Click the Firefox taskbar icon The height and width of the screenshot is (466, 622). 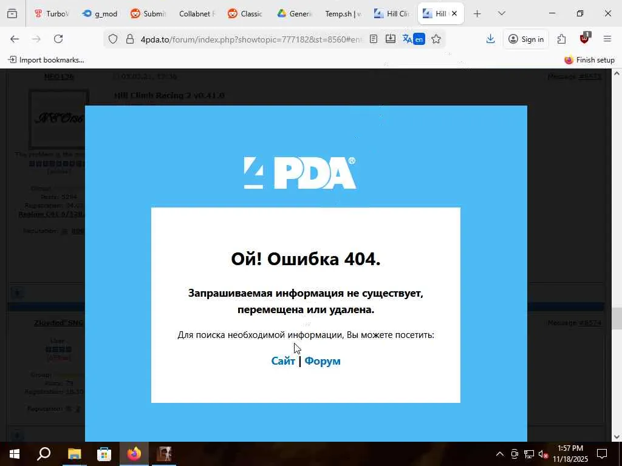pyautogui.click(x=134, y=454)
